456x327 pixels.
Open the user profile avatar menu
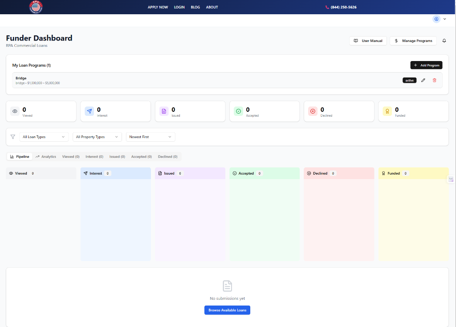coord(436,19)
